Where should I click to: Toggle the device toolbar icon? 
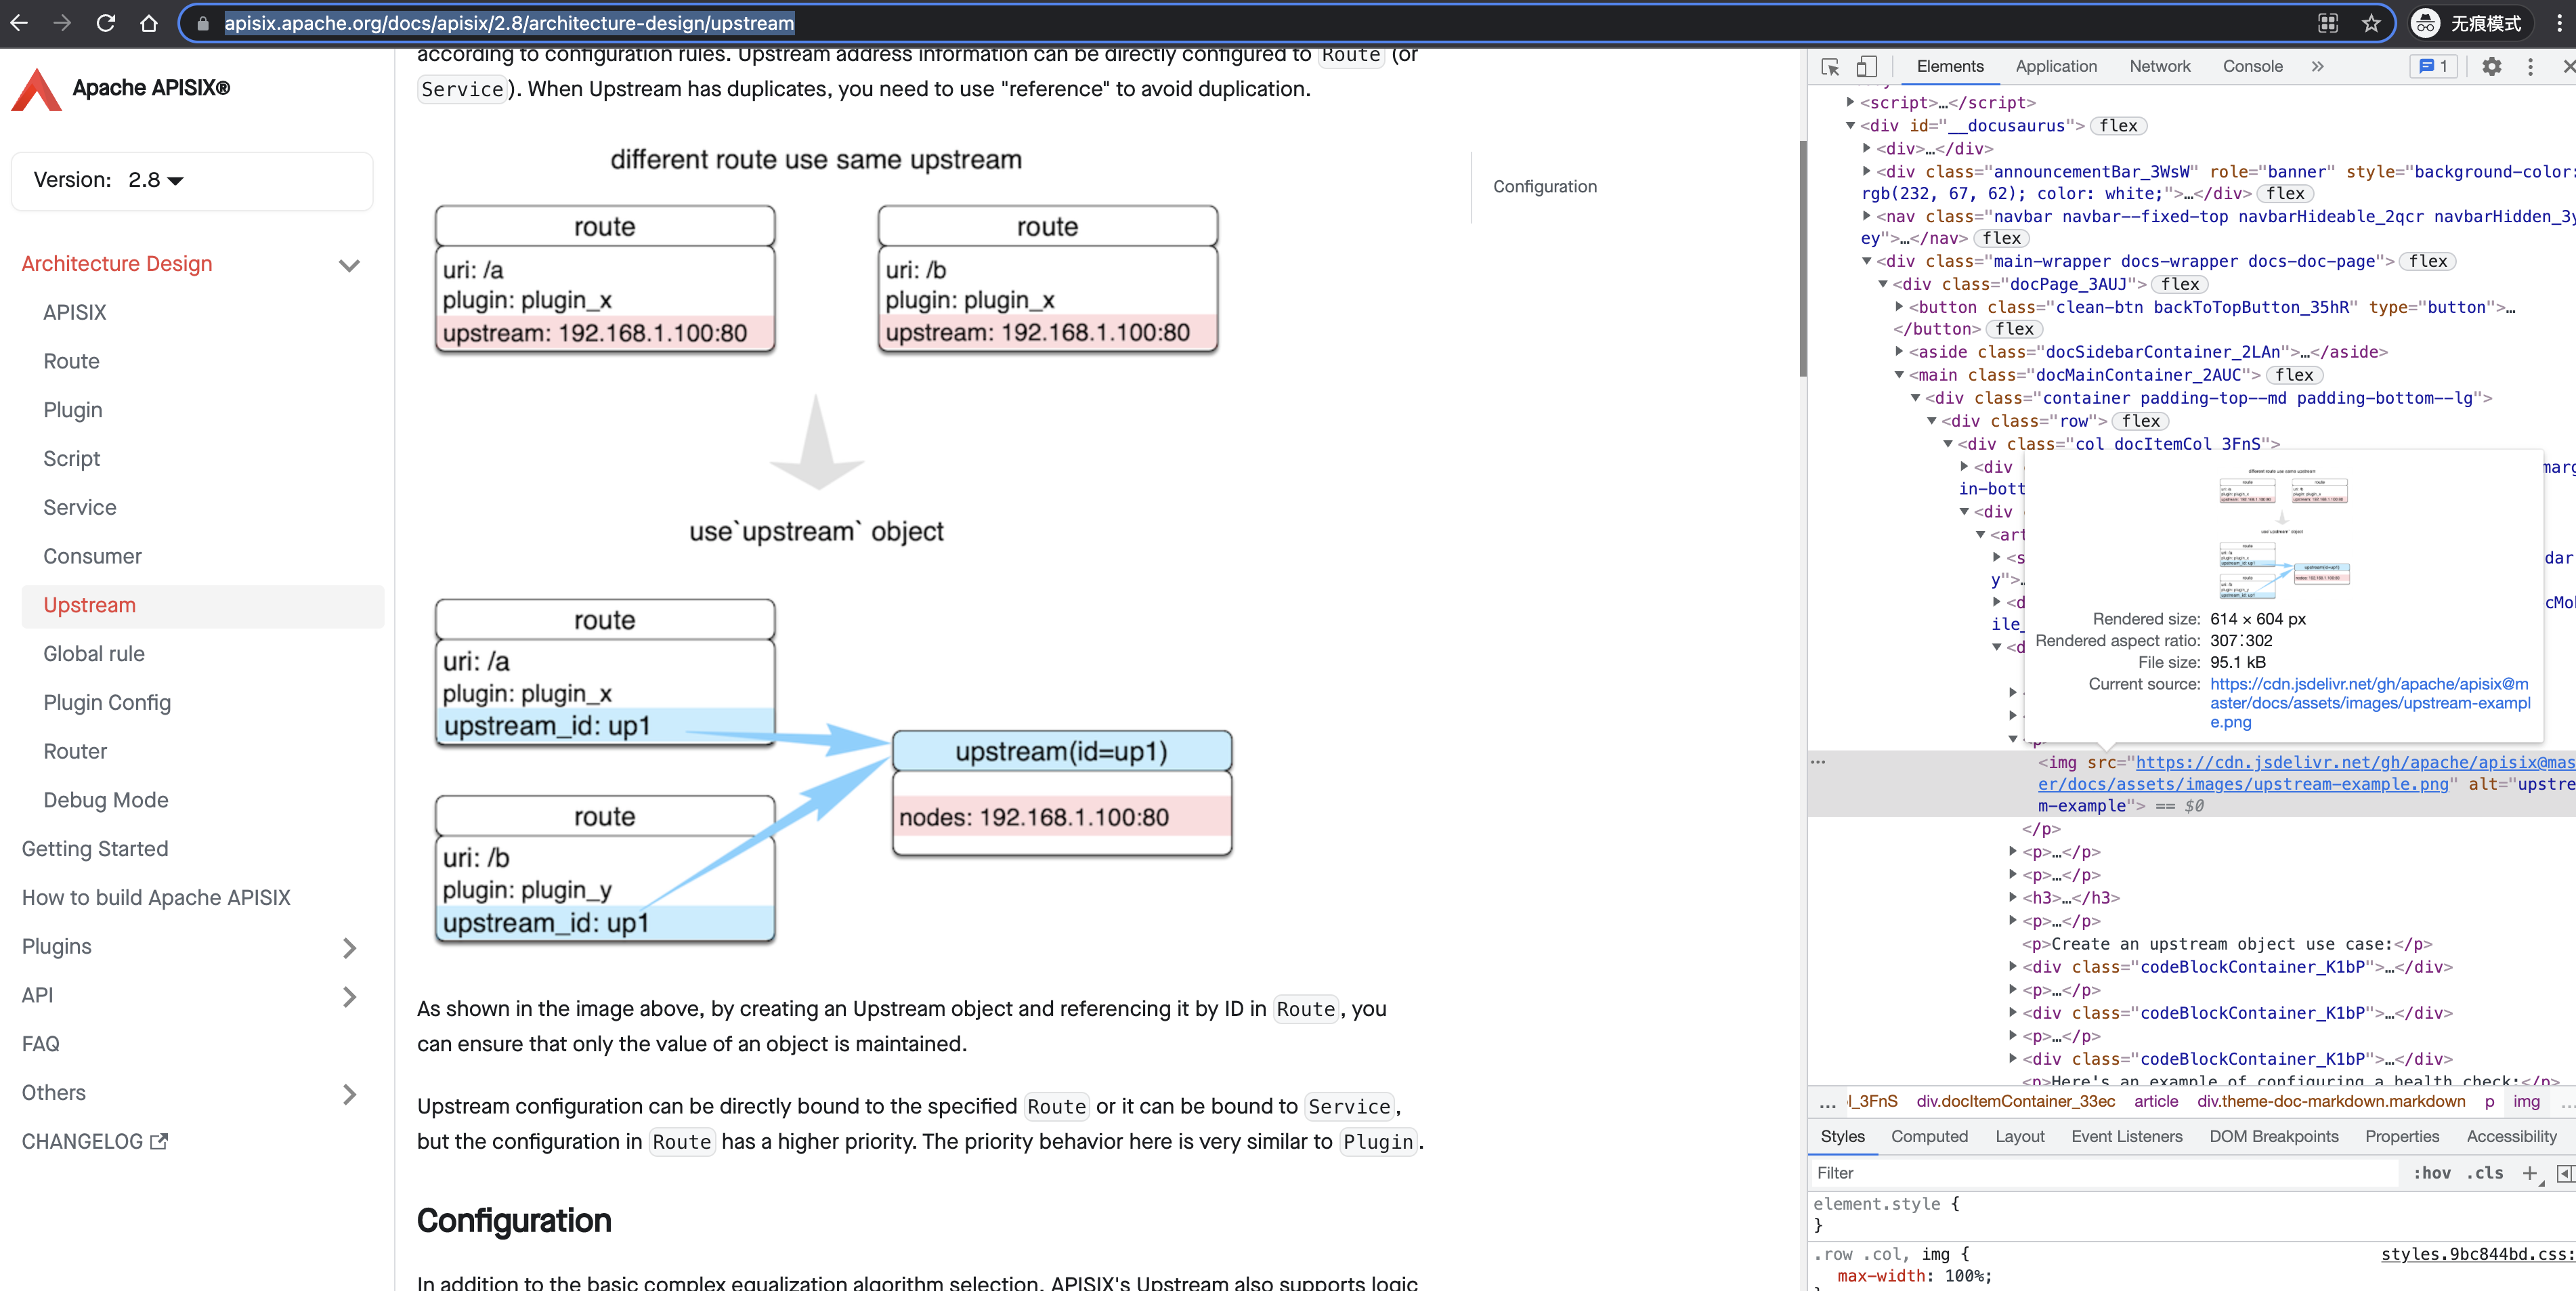tap(1866, 66)
